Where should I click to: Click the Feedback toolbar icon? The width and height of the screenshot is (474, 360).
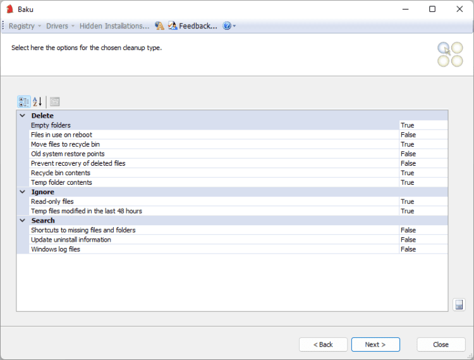click(x=173, y=26)
